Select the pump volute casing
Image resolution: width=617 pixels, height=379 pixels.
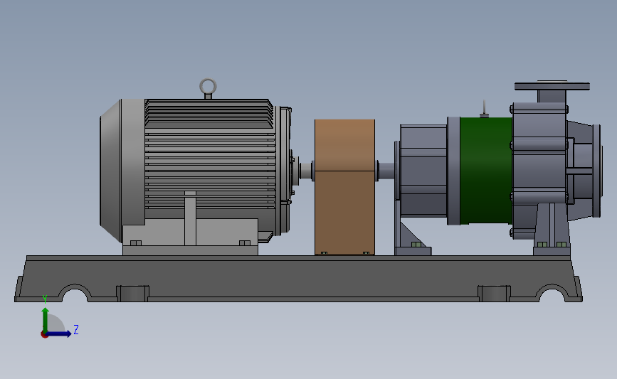click(x=540, y=171)
